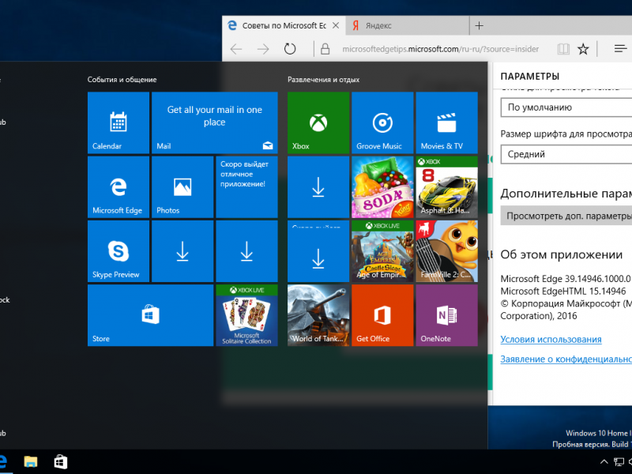Open Store from the taskbar

point(61,462)
